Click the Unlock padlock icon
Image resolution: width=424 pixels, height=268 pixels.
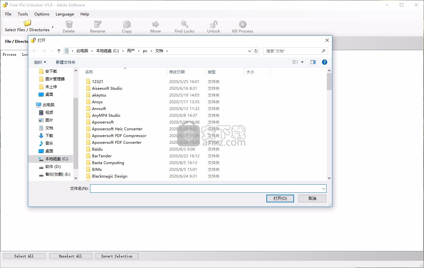tap(214, 24)
